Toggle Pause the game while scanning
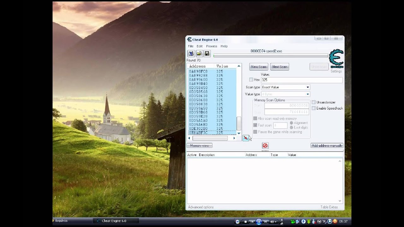Screen dimensions: 404x227 coord(255,132)
